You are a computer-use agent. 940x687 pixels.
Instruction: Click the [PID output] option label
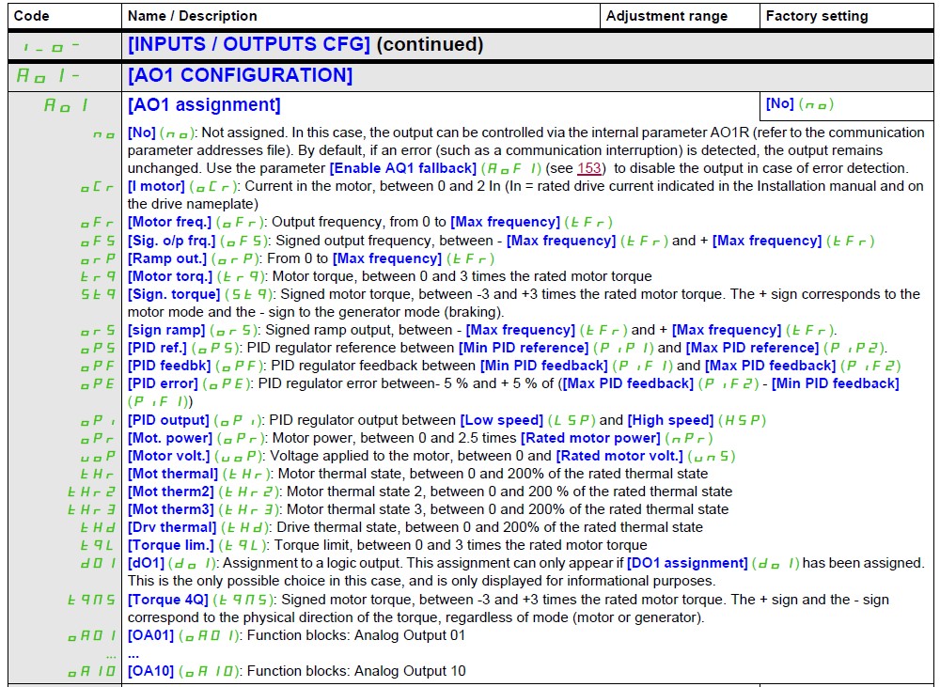pos(168,421)
